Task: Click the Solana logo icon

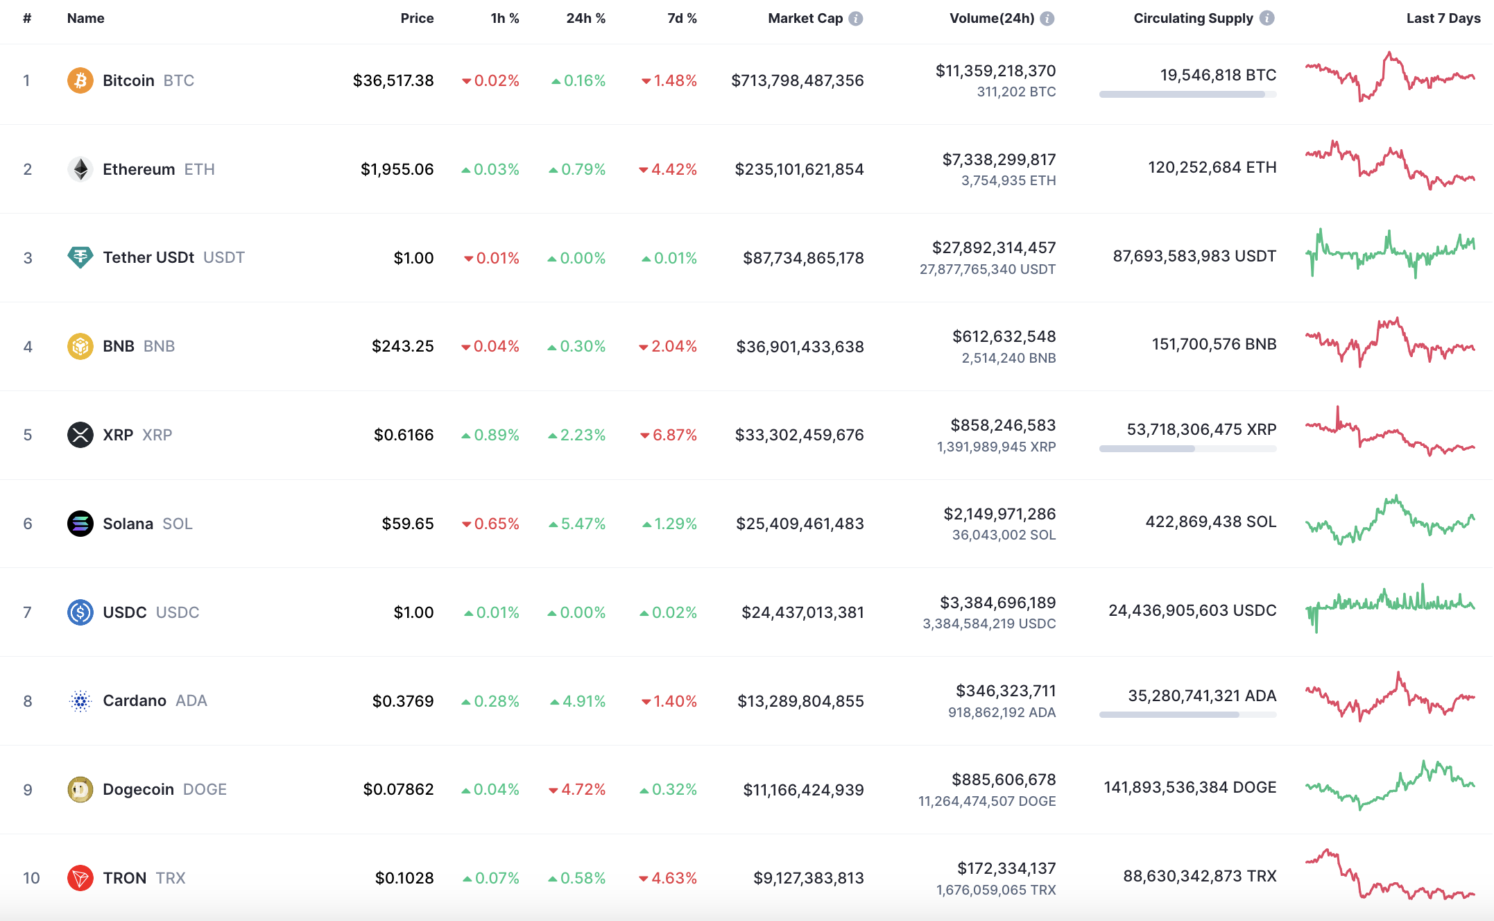Action: click(80, 524)
